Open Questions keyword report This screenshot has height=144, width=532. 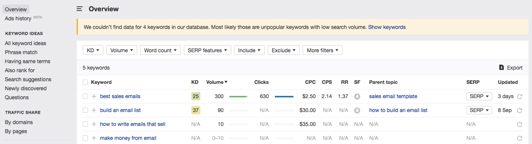click(17, 97)
